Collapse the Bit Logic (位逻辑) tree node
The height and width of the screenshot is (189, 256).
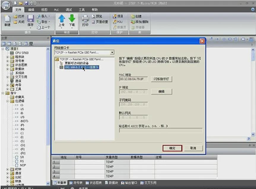tap(7, 101)
